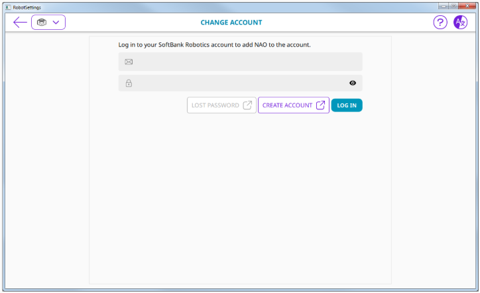This screenshot has height=293, width=480.
Task: Focus the password field
Action: click(x=240, y=83)
